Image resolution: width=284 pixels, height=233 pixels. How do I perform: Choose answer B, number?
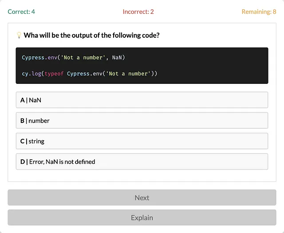click(x=142, y=120)
